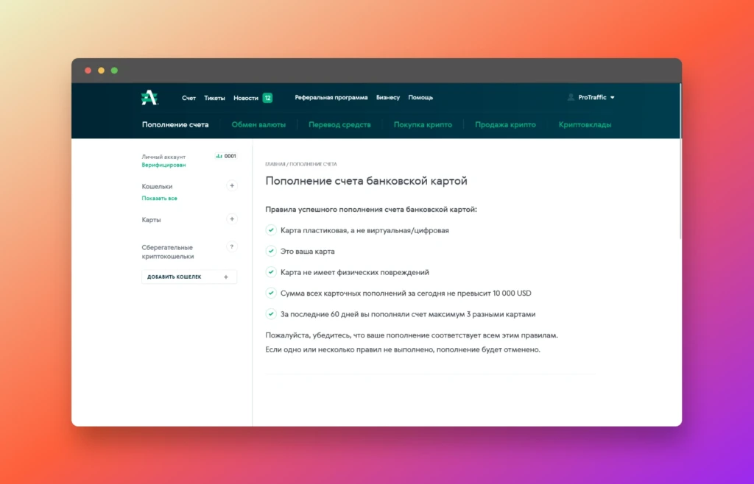Go to Новости in the top menu
Viewport: 754px width, 484px height.
point(246,98)
